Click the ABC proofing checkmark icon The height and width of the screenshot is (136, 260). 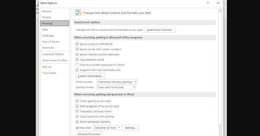pos(78,13)
